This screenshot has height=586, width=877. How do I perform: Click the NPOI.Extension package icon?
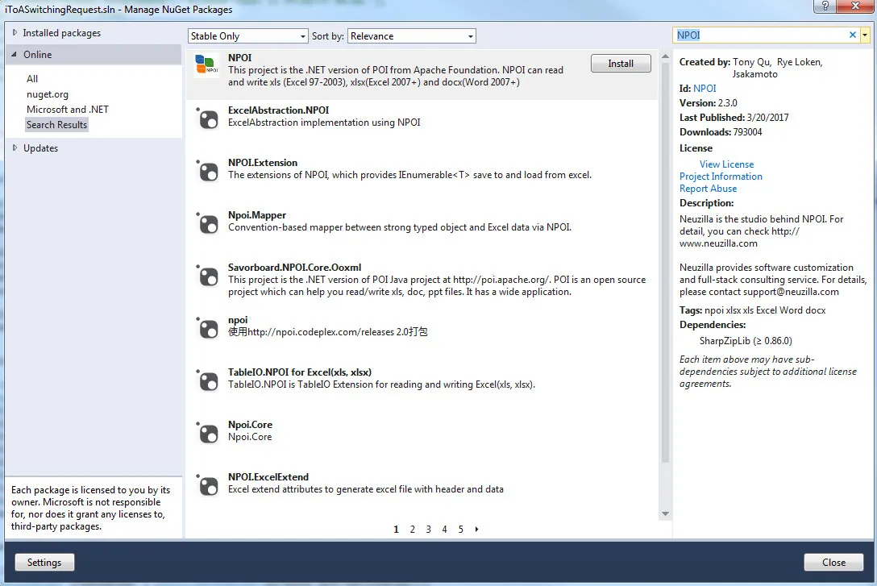tap(208, 171)
